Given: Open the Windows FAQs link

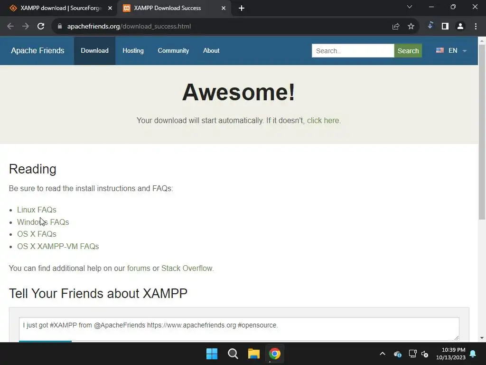Looking at the screenshot, I should click(x=43, y=222).
